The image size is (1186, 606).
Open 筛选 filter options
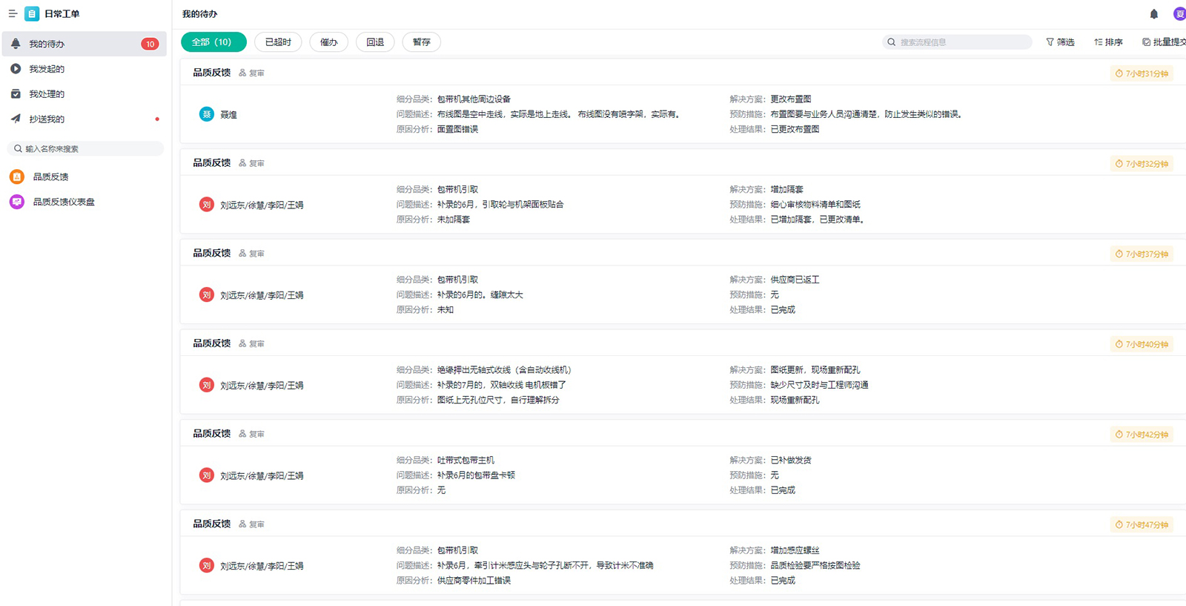click(x=1060, y=42)
